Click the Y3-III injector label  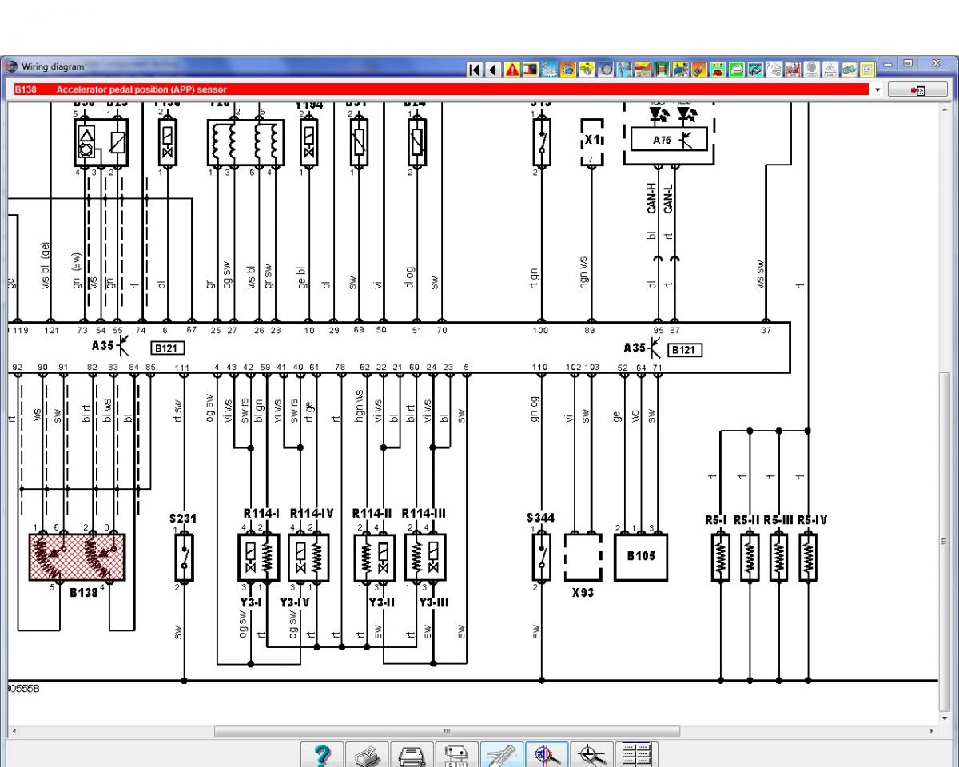433,603
